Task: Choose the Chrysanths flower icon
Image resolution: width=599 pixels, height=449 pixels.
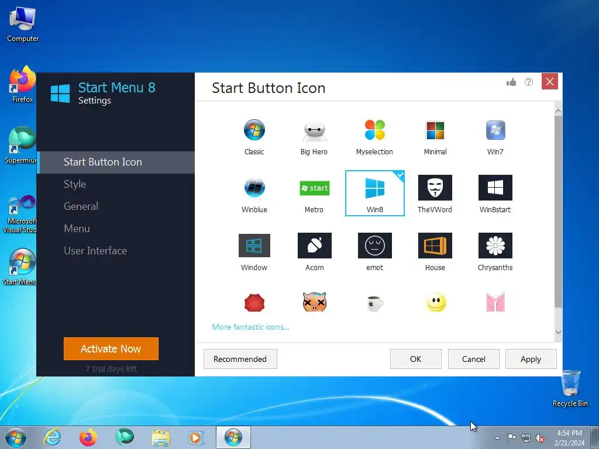Action: pyautogui.click(x=495, y=252)
